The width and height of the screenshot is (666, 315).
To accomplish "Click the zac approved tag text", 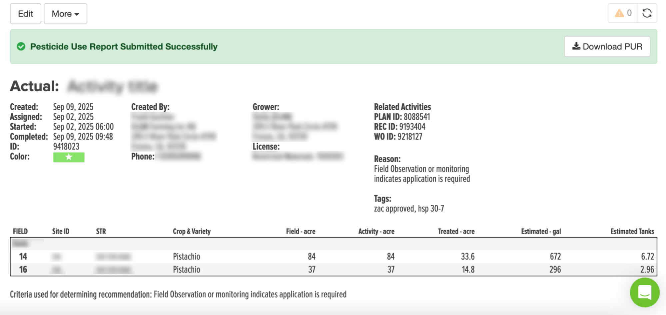I will coord(394,209).
